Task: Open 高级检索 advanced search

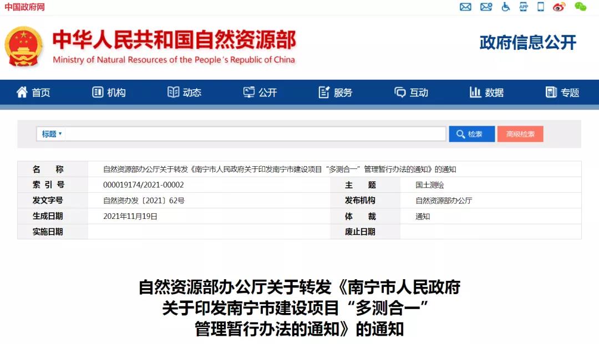Action: [x=520, y=133]
